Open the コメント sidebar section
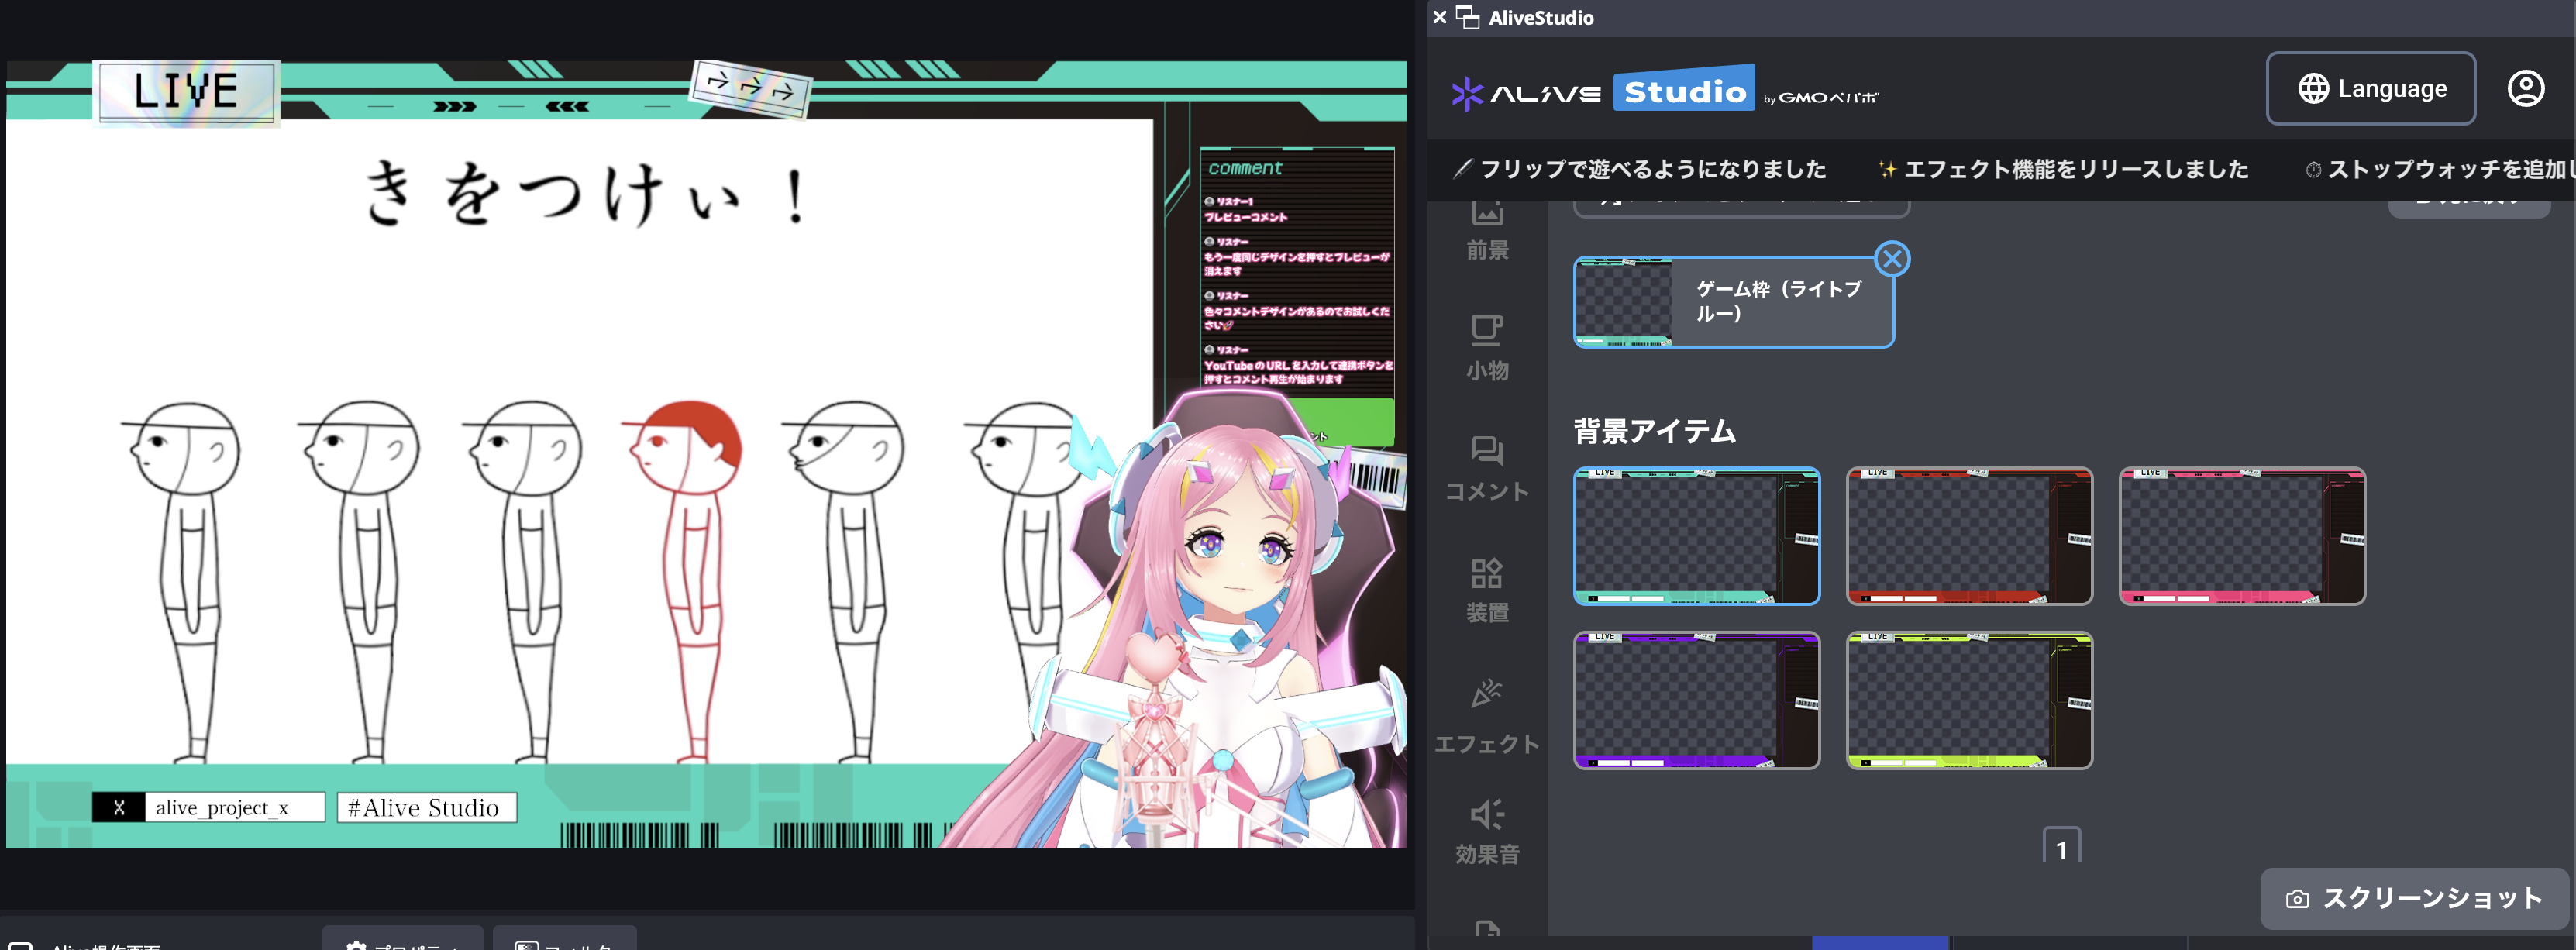Screen dimensions: 2576x950 1487,468
